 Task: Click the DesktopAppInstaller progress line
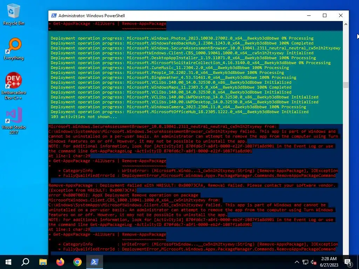(x=183, y=58)
